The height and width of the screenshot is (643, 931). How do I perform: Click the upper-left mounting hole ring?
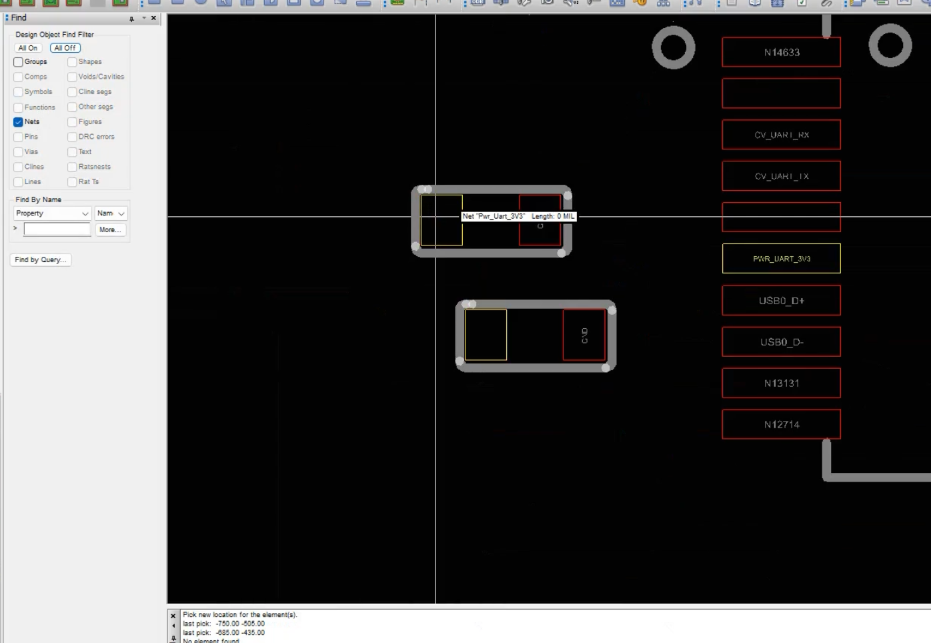[x=673, y=47]
